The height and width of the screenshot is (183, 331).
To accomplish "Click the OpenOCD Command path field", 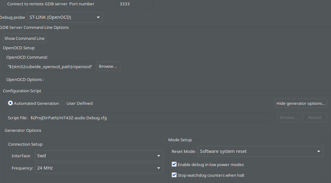I will (x=50, y=67).
